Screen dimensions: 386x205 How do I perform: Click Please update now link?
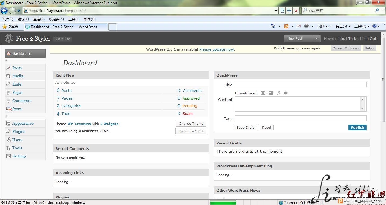(217, 49)
